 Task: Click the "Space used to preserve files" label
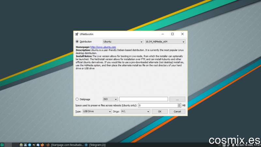click(x=106, y=105)
